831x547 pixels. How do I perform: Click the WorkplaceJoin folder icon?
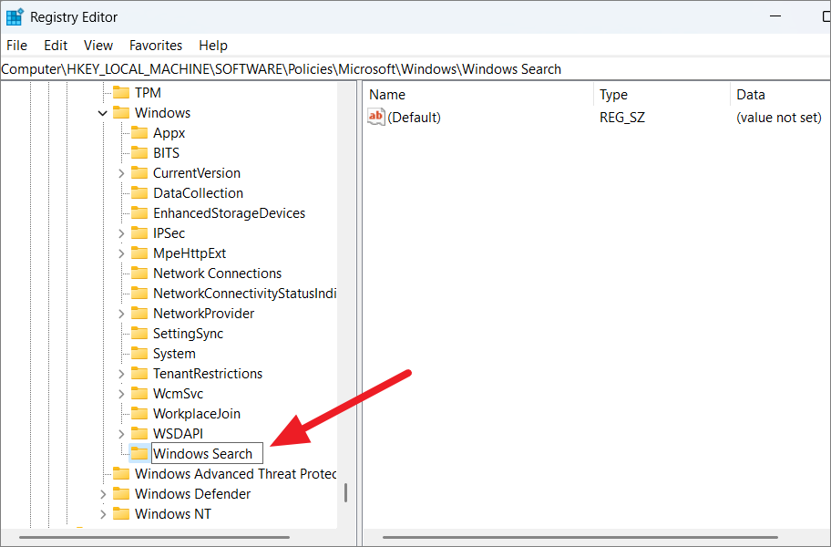tap(139, 413)
